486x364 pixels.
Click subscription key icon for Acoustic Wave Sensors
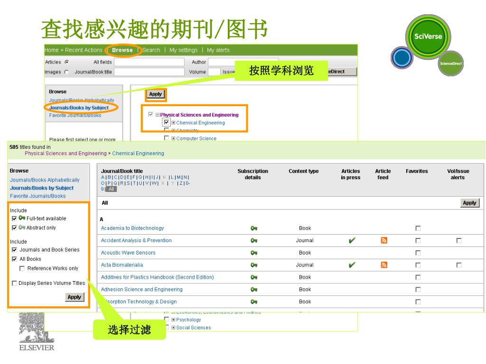pyautogui.click(x=254, y=253)
